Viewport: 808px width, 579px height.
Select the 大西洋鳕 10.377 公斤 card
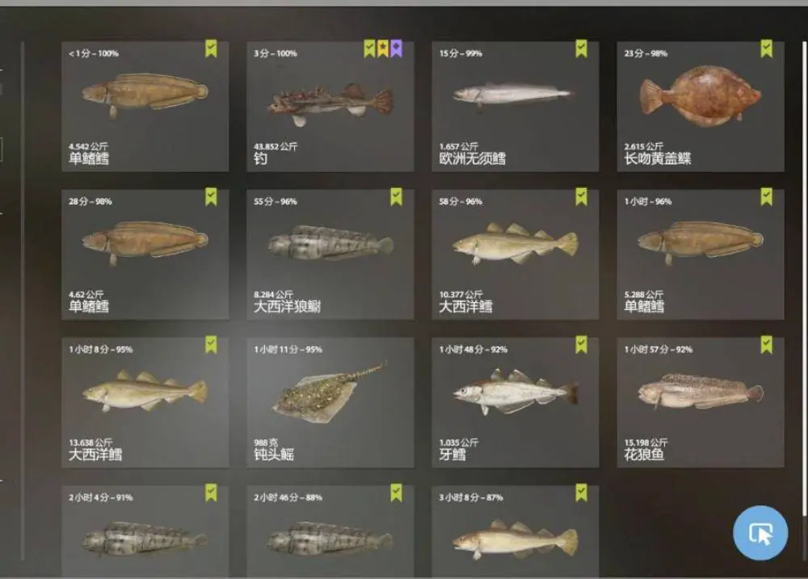[x=516, y=254]
